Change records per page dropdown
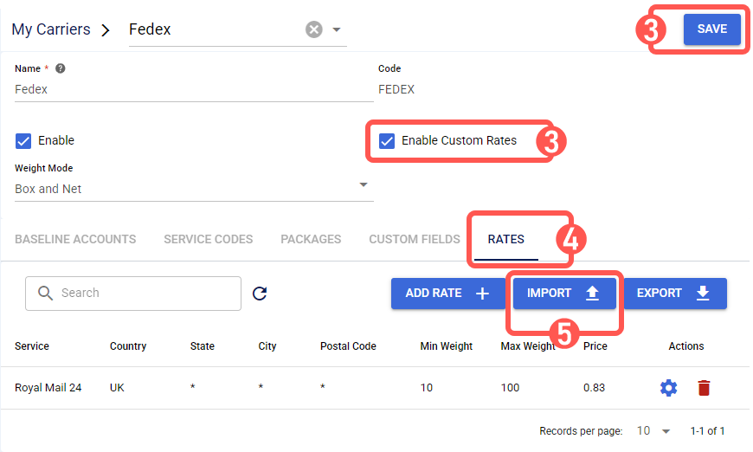Screen dimensions: 753x452 coord(653,431)
